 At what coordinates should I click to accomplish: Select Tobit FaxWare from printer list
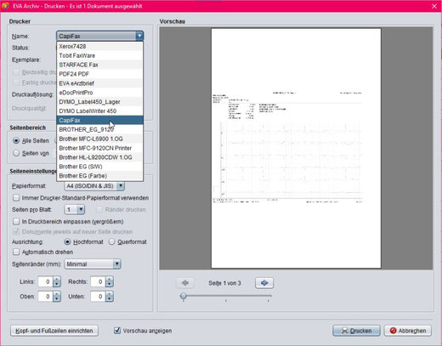(99, 55)
